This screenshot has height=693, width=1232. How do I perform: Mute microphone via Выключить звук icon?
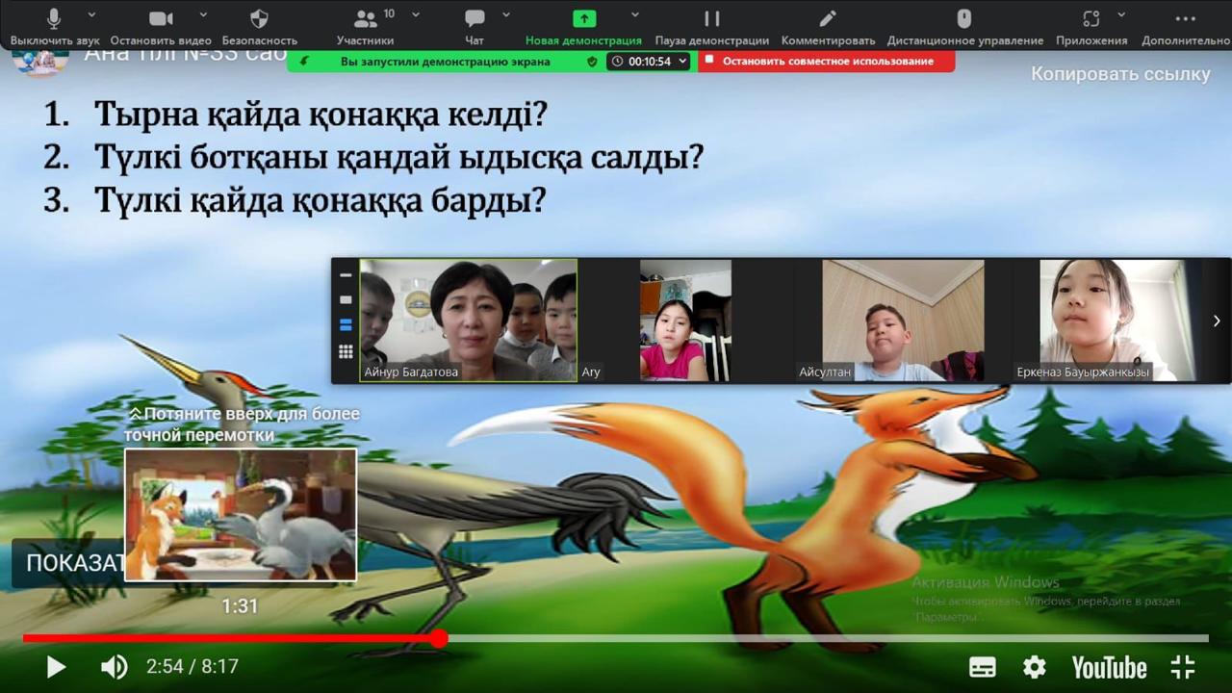[54, 18]
